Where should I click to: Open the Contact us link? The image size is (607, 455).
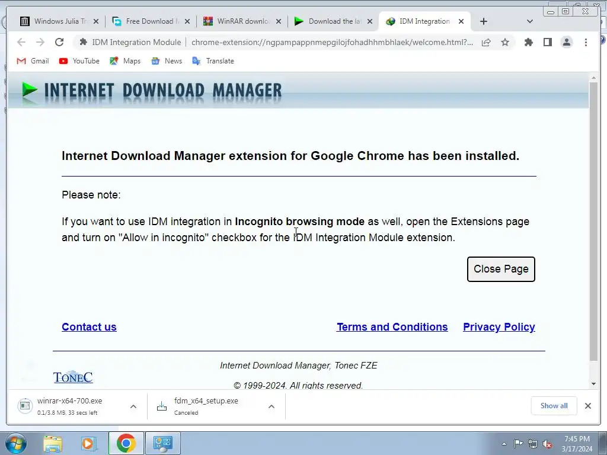point(89,327)
